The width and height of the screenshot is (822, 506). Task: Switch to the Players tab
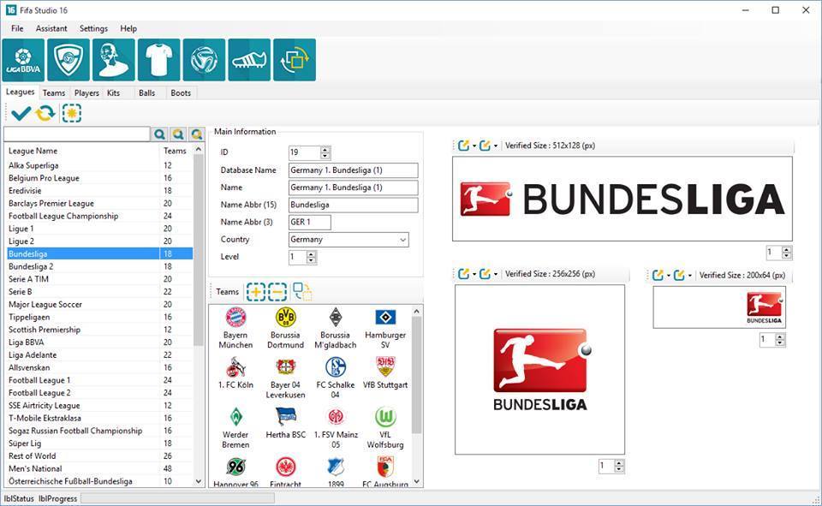(86, 92)
